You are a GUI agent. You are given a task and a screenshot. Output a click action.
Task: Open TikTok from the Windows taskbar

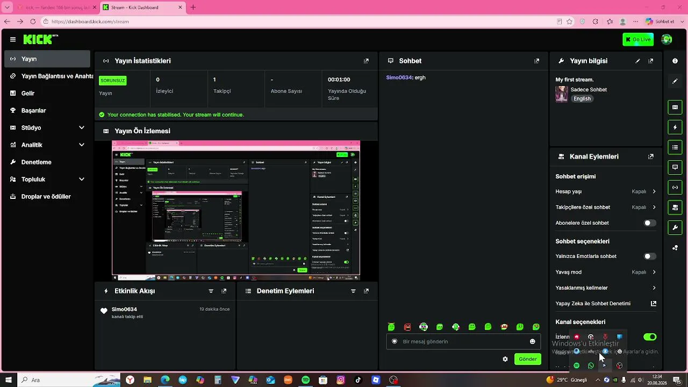tap(359, 380)
